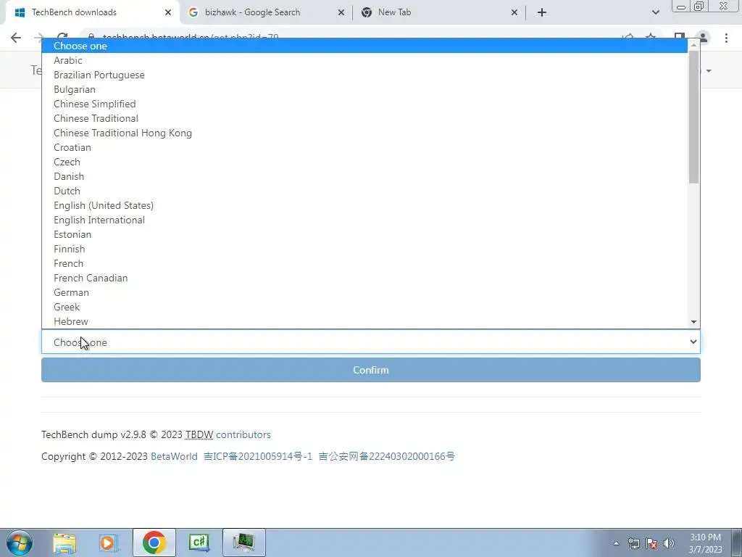Select highlighted 'Choose one' list entry
The image size is (742, 557).
[364, 46]
